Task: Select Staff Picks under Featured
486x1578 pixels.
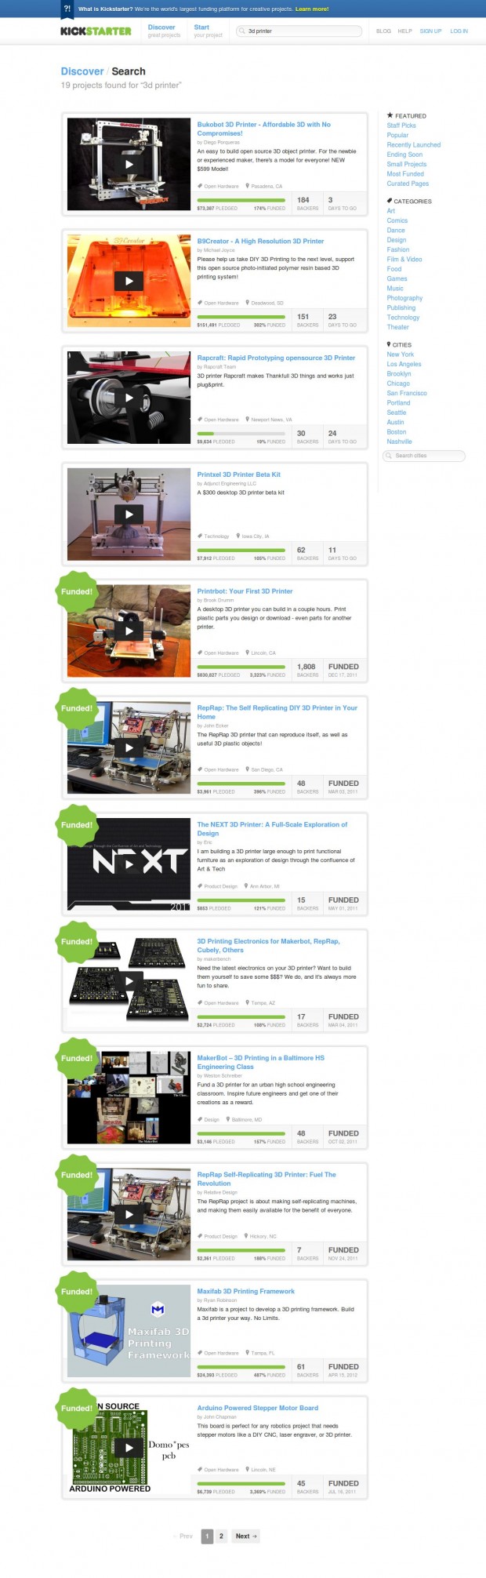Action: (x=401, y=125)
